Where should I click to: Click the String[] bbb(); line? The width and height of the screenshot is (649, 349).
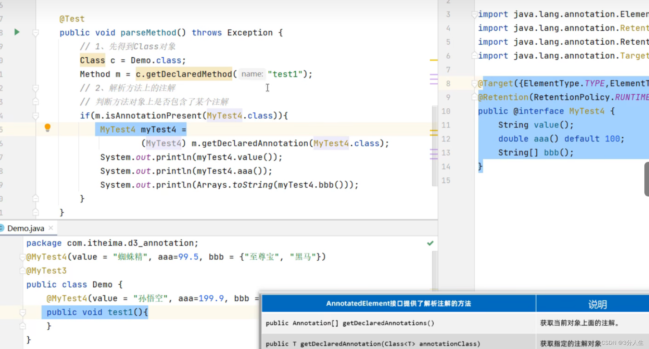click(x=536, y=153)
